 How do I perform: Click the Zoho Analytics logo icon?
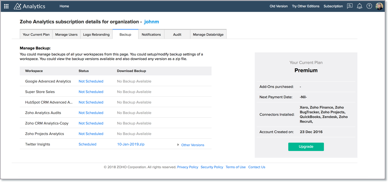click(17, 6)
